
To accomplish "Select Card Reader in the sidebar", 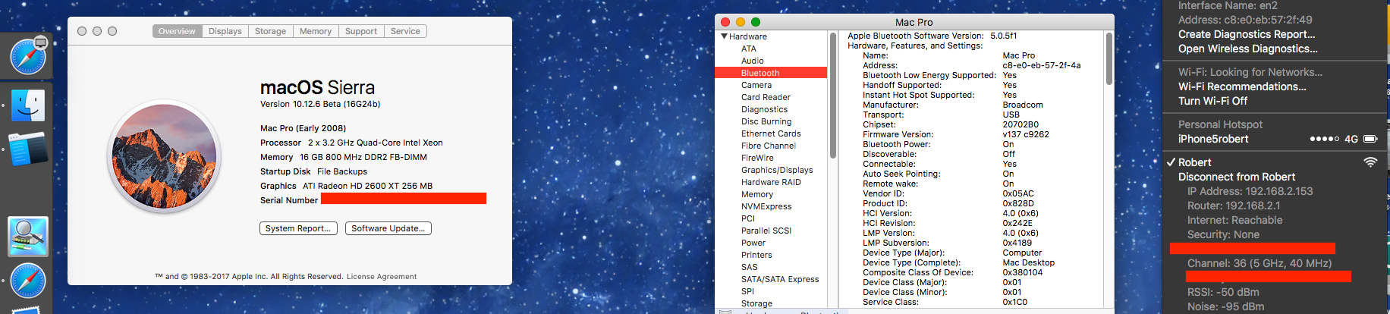I will [x=766, y=97].
